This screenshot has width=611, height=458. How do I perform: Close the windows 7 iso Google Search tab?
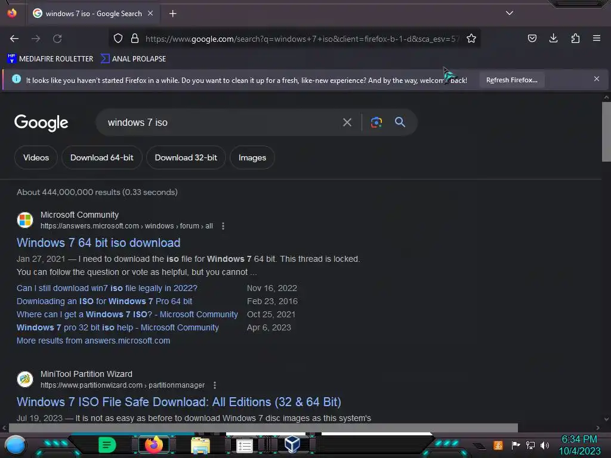[x=150, y=13]
